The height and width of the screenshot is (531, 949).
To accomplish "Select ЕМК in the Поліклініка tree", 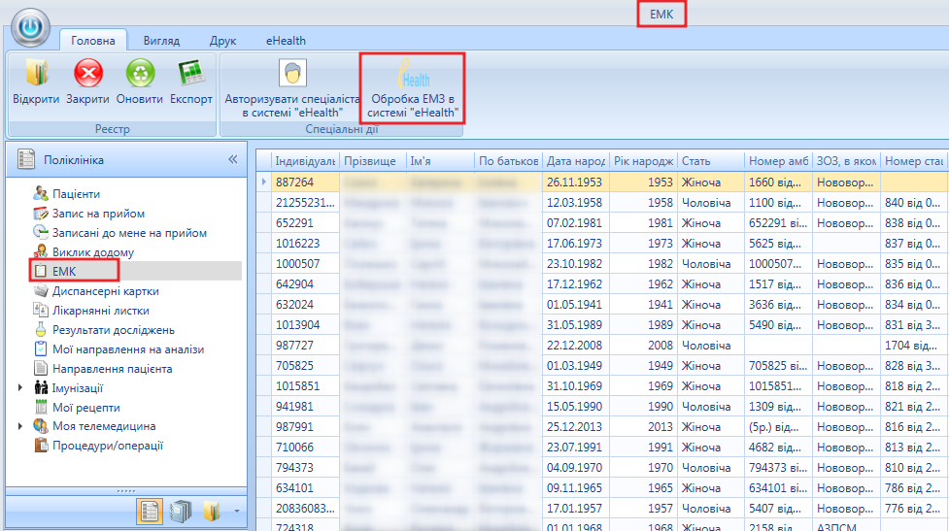I will tap(64, 271).
